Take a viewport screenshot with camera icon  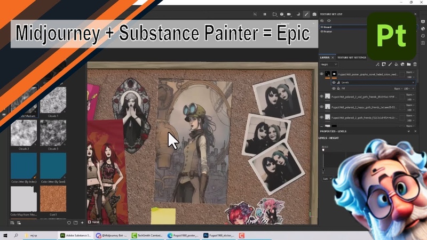pyautogui.click(x=314, y=14)
